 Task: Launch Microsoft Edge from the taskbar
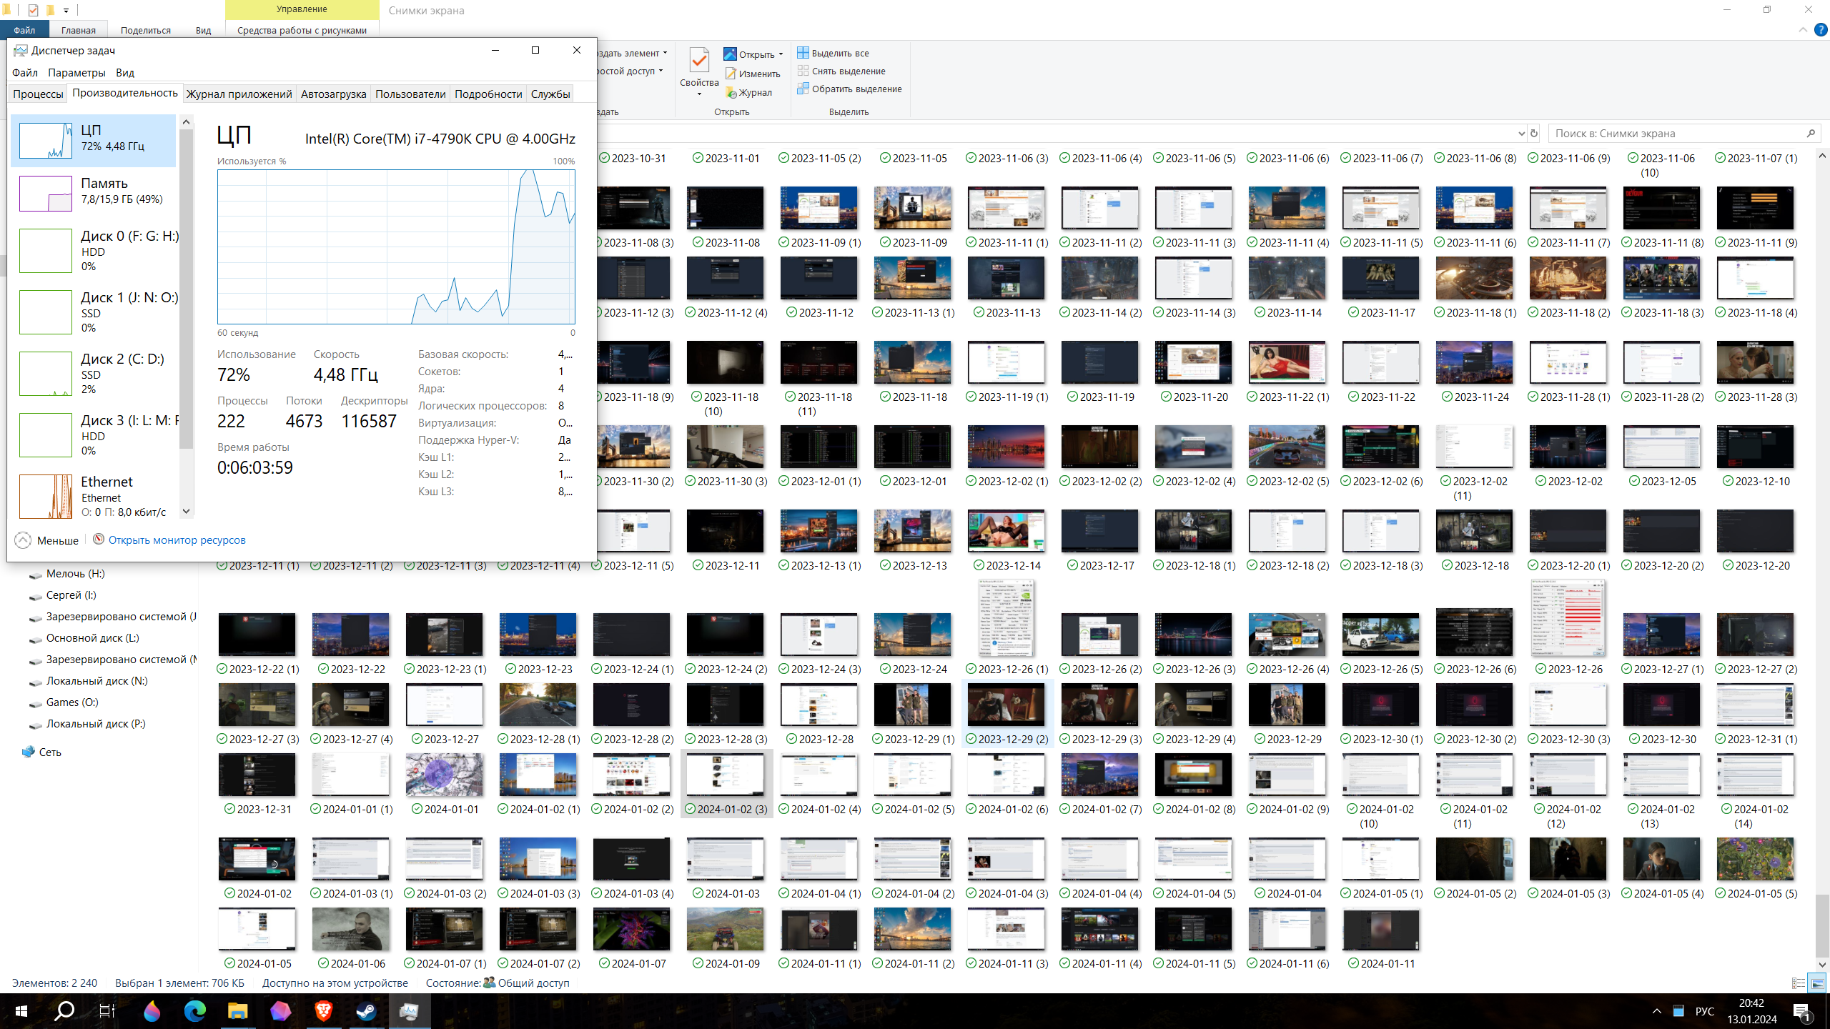pos(194,1011)
